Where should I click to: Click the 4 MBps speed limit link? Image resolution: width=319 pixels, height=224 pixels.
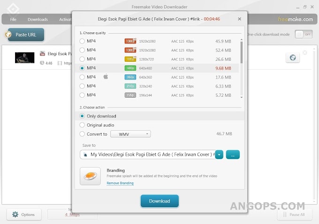tap(72, 215)
